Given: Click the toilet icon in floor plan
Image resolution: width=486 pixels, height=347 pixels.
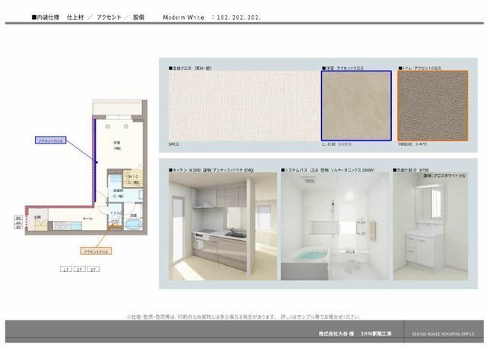Looking at the screenshot, I should click(x=115, y=219).
